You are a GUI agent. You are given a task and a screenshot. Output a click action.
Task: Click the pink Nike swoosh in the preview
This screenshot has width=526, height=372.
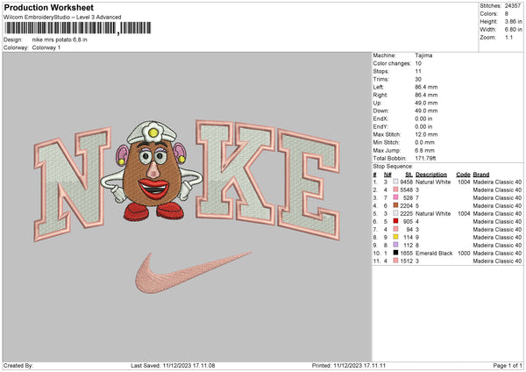point(193,273)
